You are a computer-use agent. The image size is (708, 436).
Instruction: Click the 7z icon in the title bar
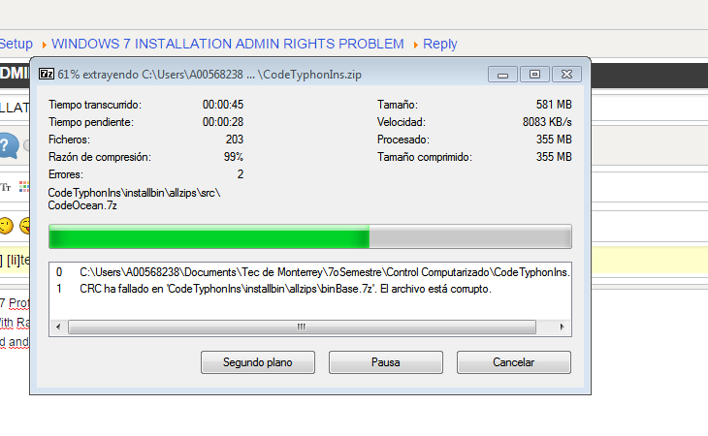click(46, 74)
